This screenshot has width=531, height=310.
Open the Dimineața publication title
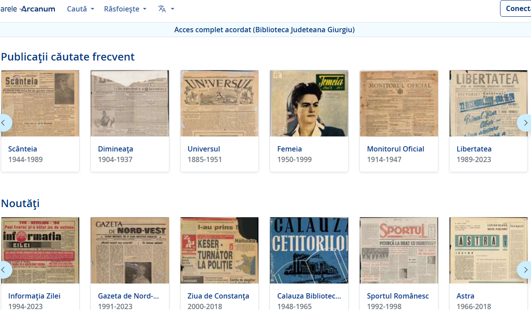[115, 149]
